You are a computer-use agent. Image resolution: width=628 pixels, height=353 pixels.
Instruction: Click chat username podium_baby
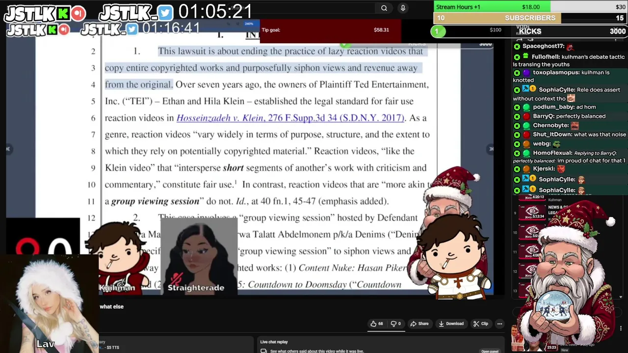(553, 107)
